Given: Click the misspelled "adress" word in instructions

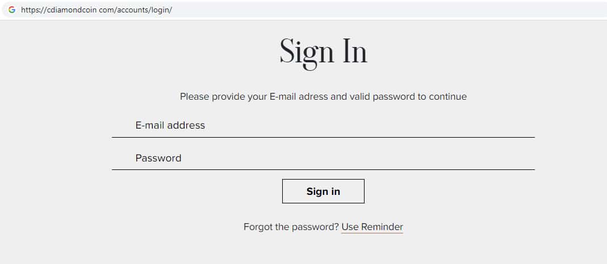Looking at the screenshot, I should 313,96.
